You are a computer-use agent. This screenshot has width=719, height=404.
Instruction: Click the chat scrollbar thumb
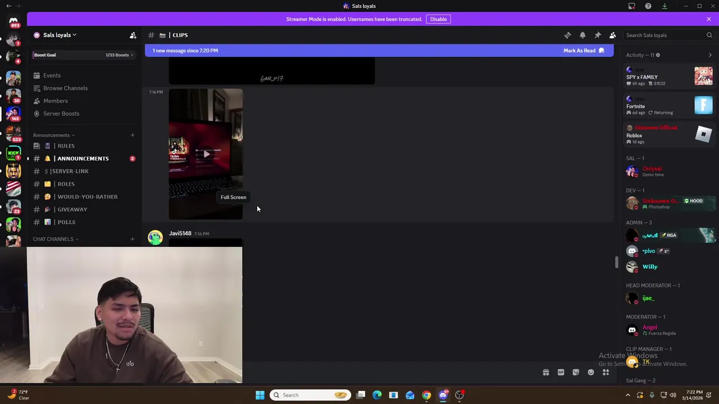[x=617, y=262]
